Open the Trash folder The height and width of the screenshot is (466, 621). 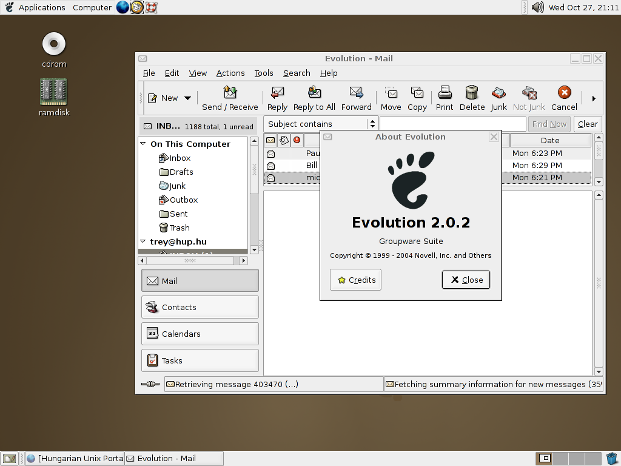[174, 228]
